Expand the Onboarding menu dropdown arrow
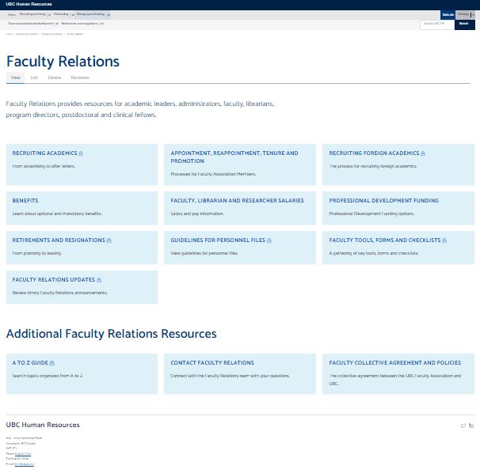 (x=73, y=15)
